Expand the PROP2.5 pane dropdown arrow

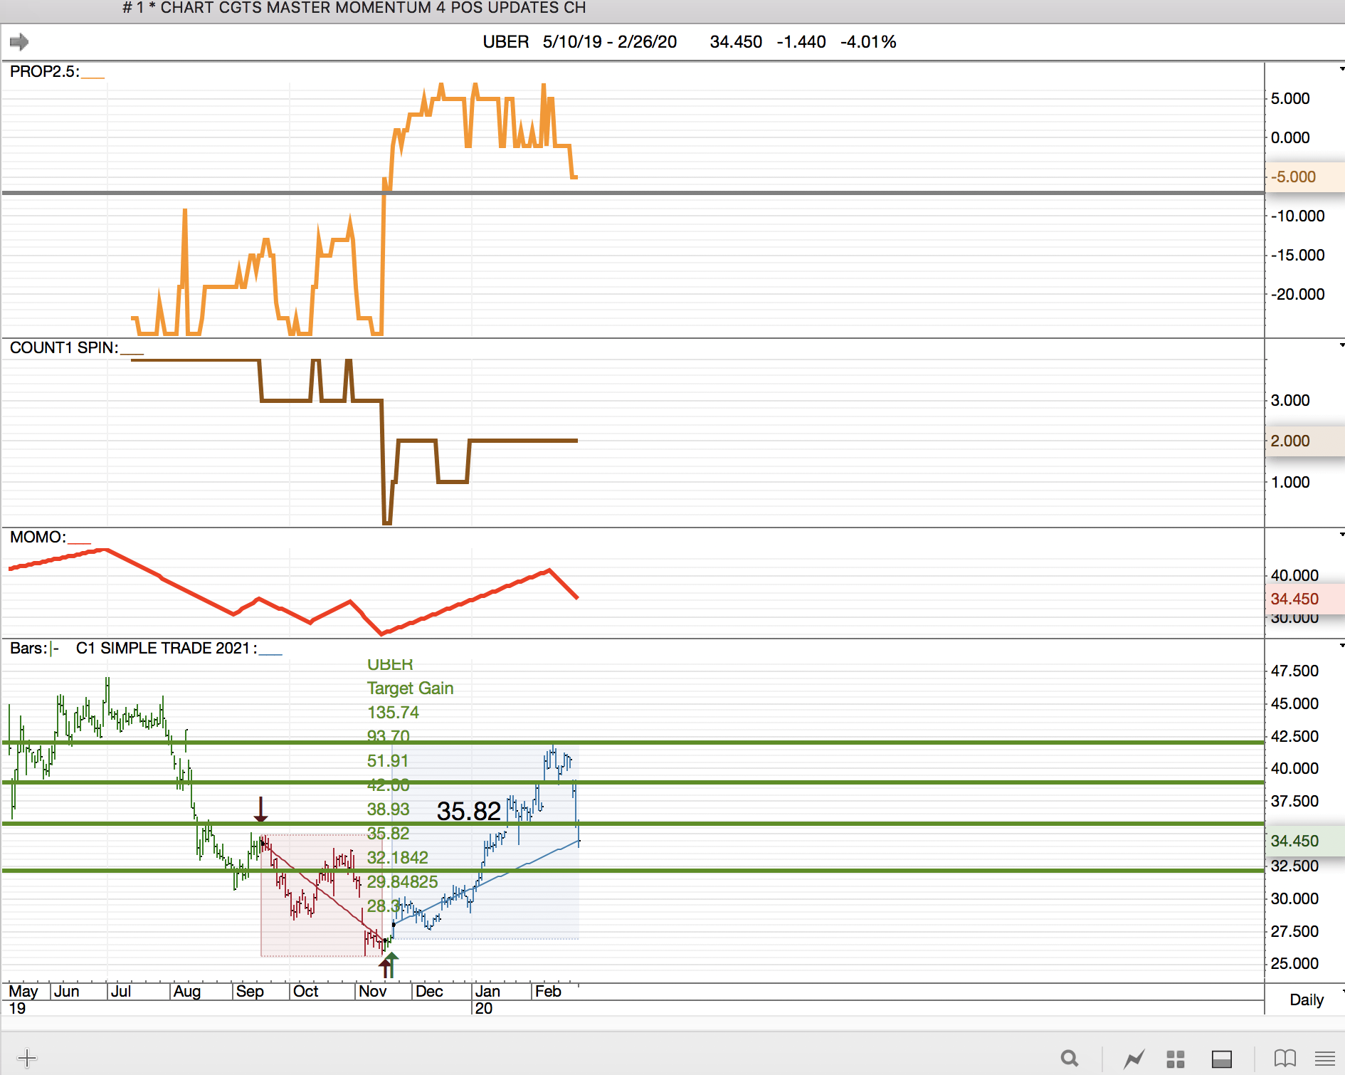(x=1341, y=69)
